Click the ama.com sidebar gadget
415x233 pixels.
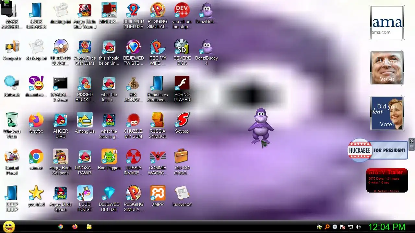[x=387, y=23]
